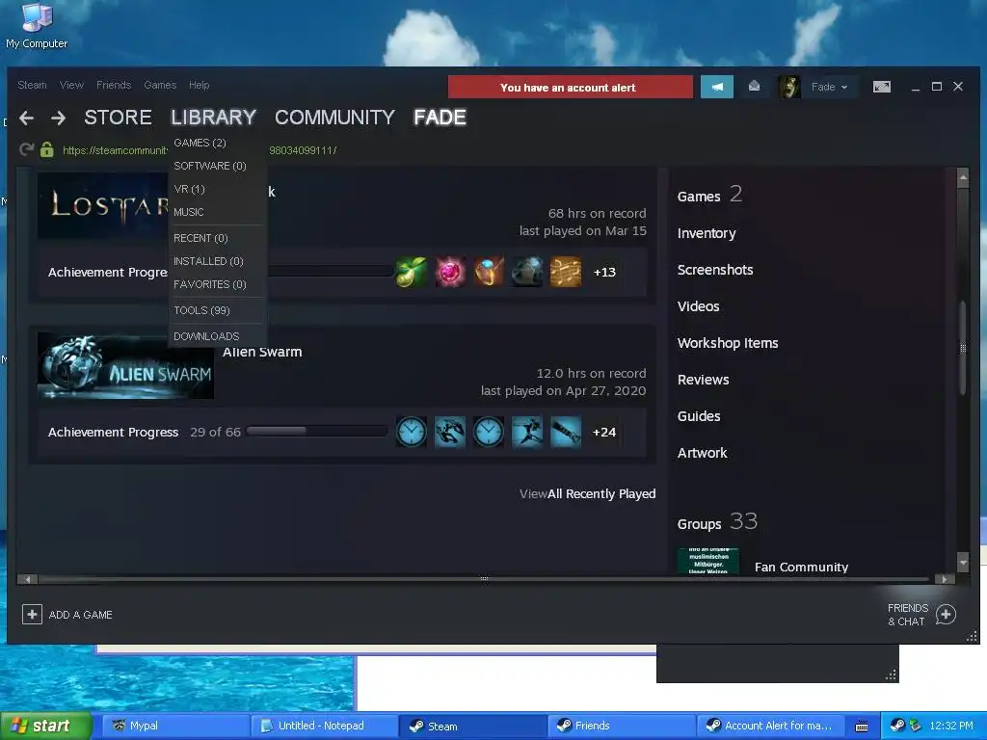Click the first clock Alien Swarm achievement icon
This screenshot has height=740, width=987.
pyautogui.click(x=411, y=432)
